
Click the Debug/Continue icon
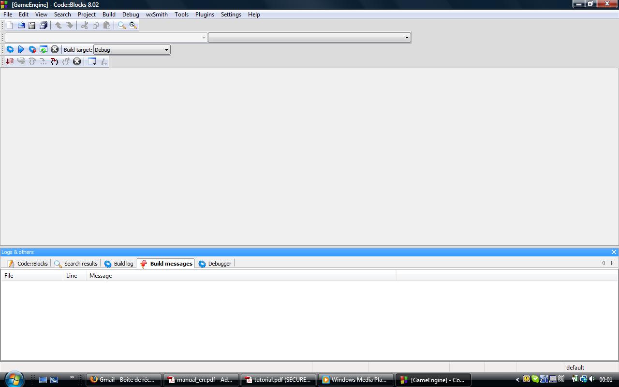[x=10, y=61]
